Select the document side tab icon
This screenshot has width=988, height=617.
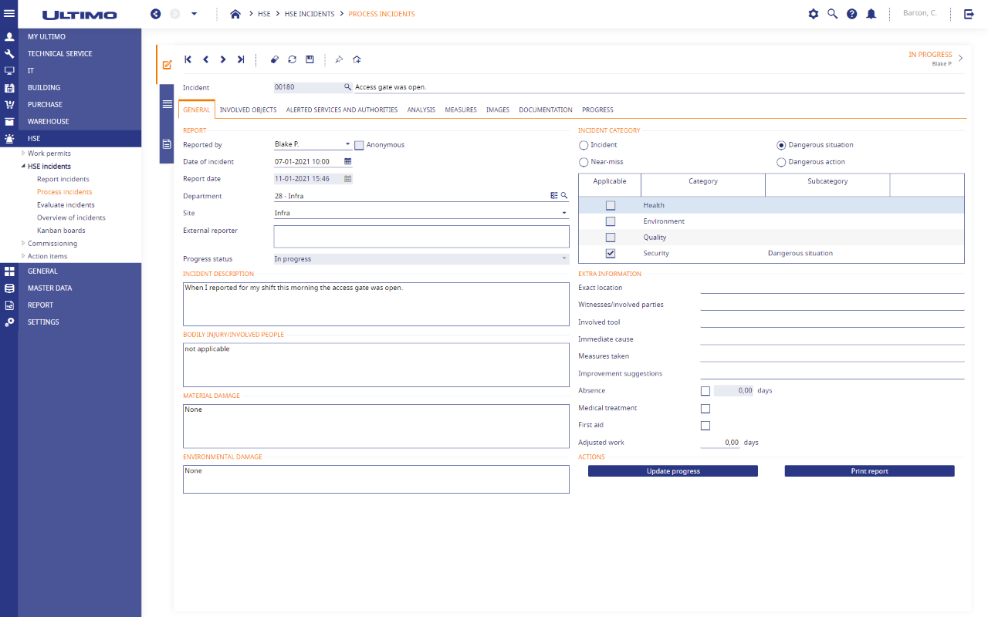(167, 144)
